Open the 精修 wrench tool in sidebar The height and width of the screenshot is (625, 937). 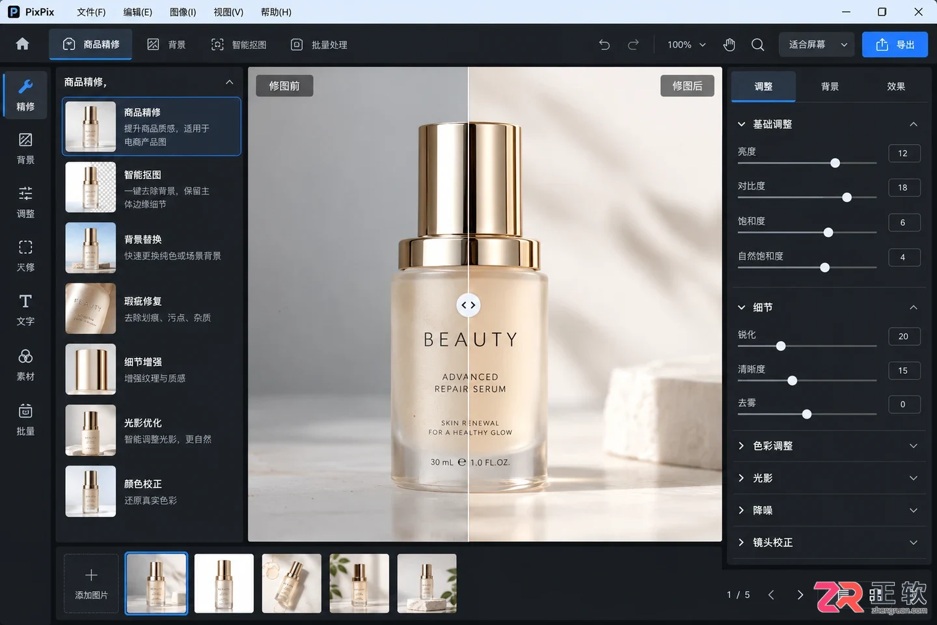tap(25, 95)
